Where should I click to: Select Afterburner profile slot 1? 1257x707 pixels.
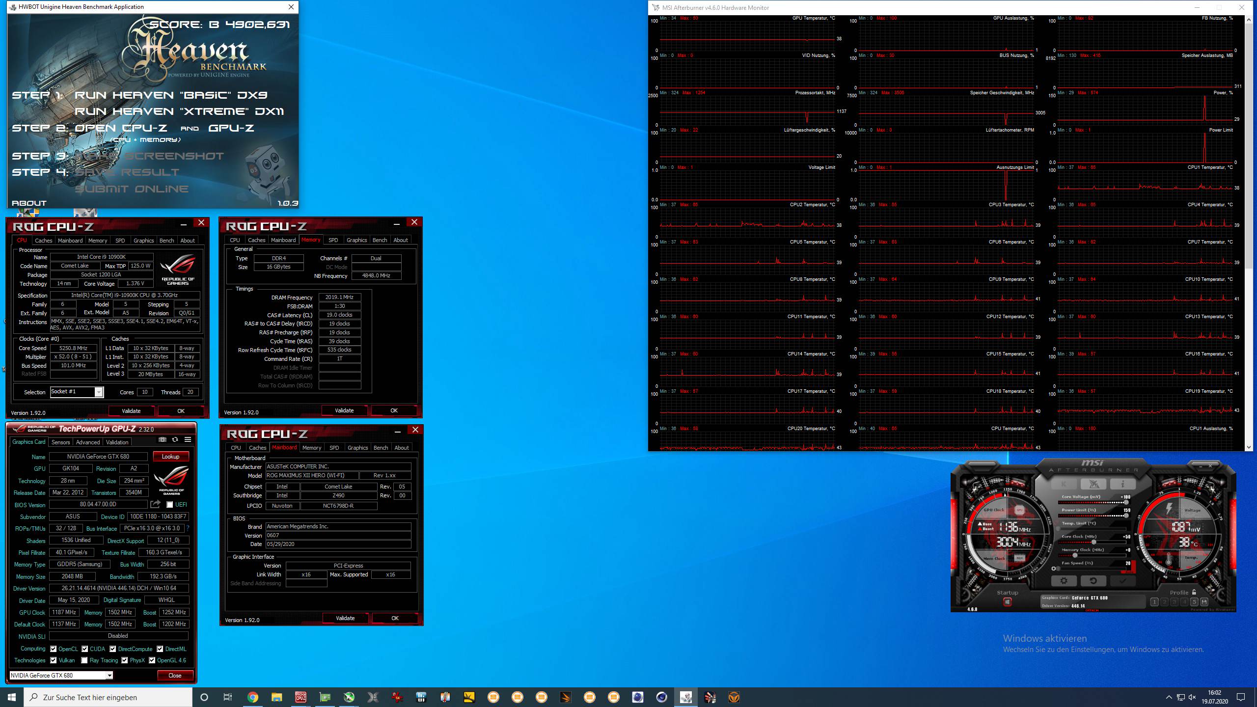point(1154,602)
